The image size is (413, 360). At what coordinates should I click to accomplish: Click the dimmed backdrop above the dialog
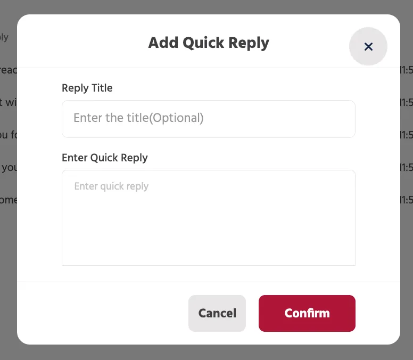[206, 7]
